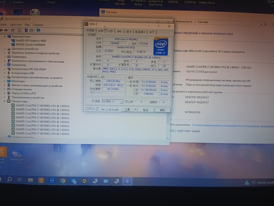274x206 pixels.
Task: Select NVIDIA Quadro M3000M device
Action: [x=30, y=45]
